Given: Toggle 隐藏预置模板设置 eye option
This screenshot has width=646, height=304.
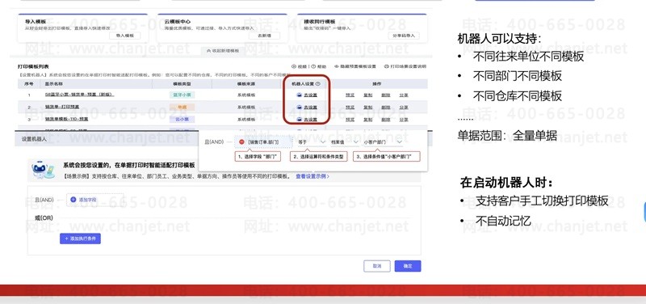Looking at the screenshot, I should click(x=337, y=66).
